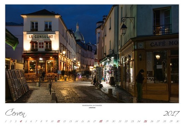The width and height of the screenshot is (184, 127).
Task: Click the Montmartre, Le Consulat caption
Action: [92, 105]
